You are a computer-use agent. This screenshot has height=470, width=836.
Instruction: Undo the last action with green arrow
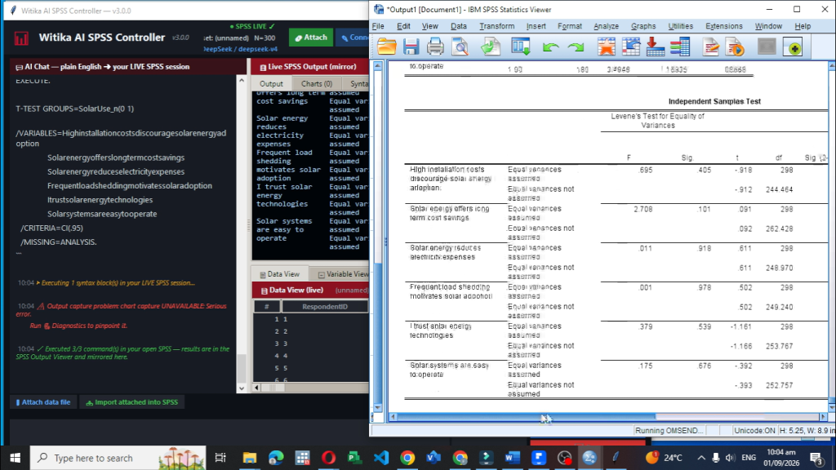[549, 47]
